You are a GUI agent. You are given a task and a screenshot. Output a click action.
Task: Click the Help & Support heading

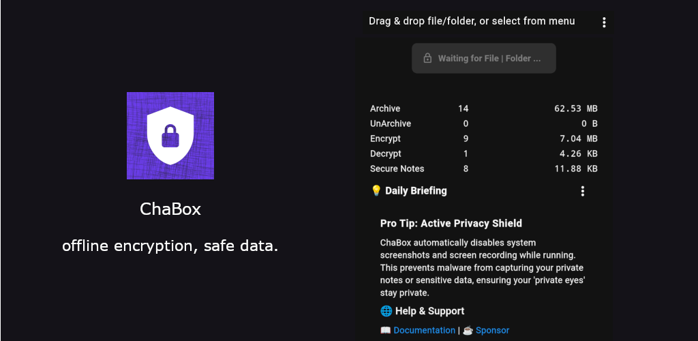[x=429, y=311]
